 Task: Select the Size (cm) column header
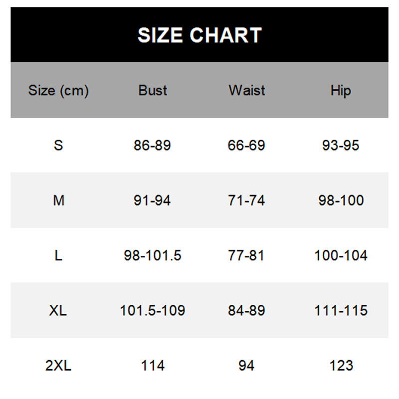pos(58,91)
